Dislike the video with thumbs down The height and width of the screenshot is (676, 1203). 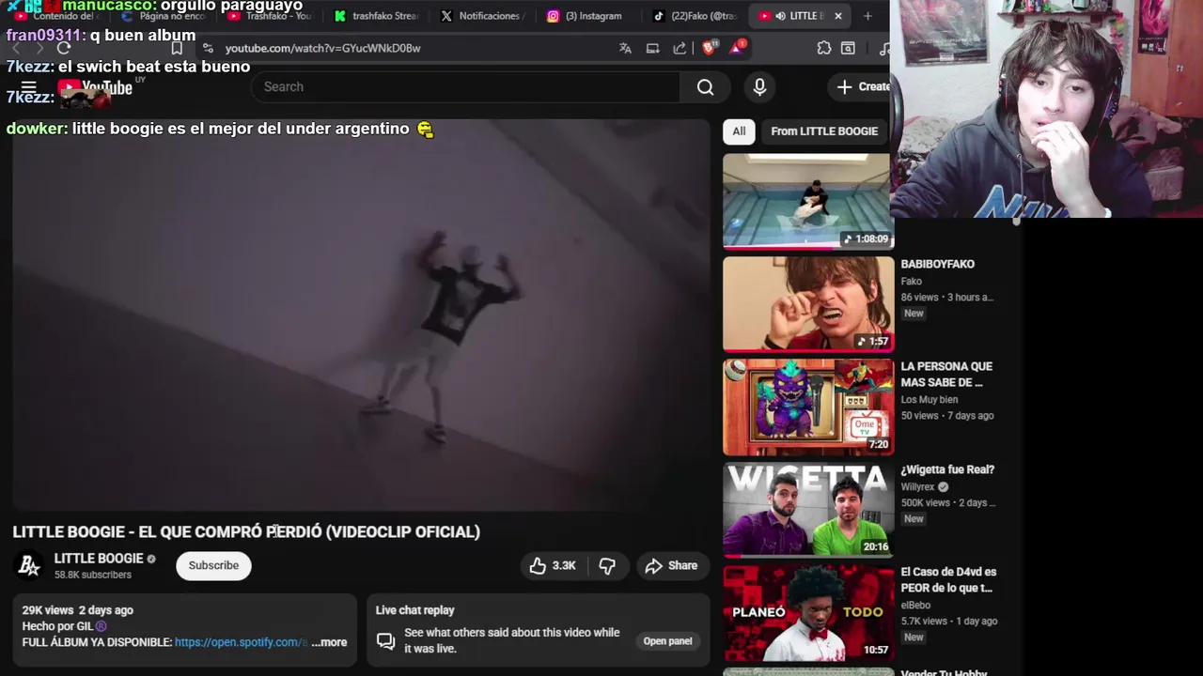607,565
